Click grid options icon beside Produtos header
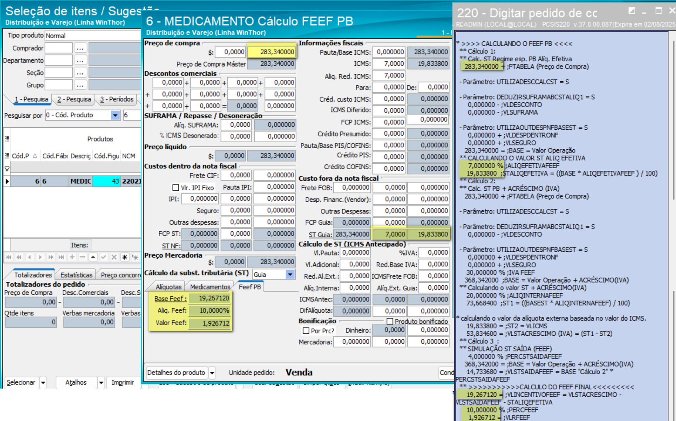 (7, 139)
